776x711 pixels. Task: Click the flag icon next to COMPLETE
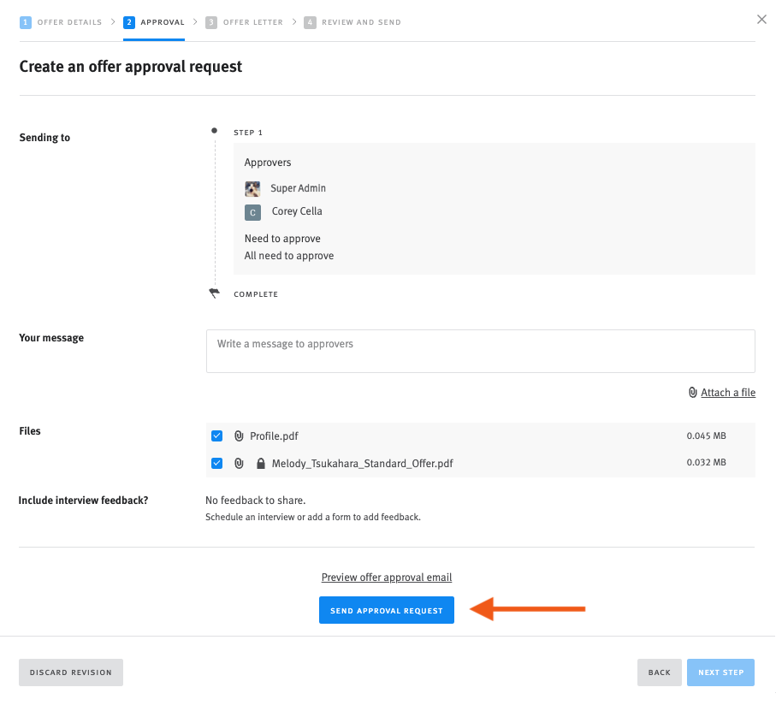(214, 293)
